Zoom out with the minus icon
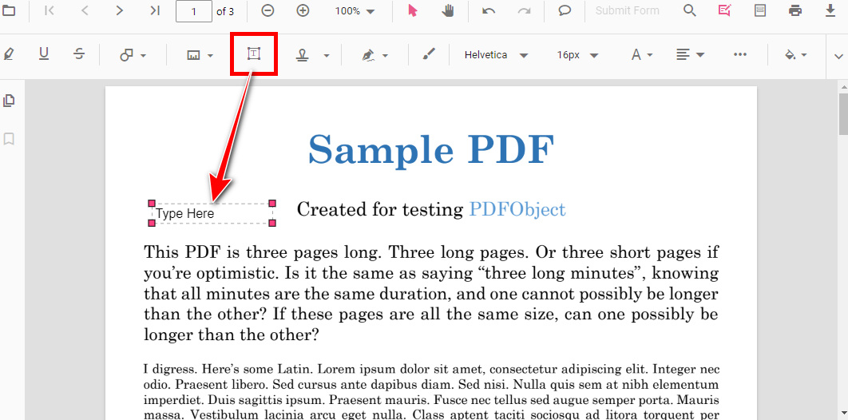 (x=268, y=11)
